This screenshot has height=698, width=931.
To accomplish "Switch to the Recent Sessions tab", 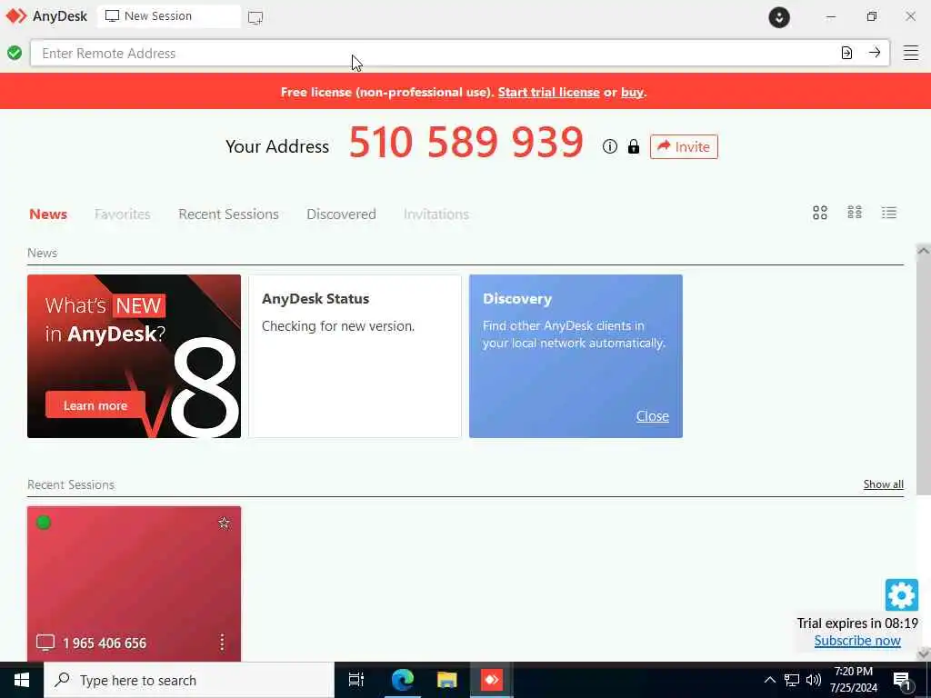I will [228, 214].
